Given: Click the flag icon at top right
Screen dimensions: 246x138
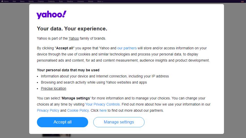Looking at the screenshot, I should 242,2.
